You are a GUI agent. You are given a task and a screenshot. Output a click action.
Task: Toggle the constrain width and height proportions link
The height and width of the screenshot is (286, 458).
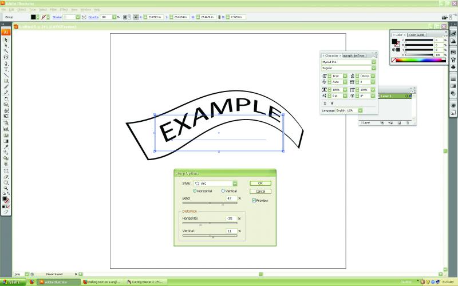pos(219,17)
